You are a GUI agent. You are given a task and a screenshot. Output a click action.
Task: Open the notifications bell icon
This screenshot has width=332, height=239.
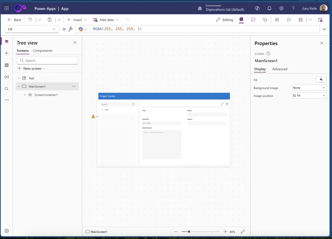tap(269, 9)
